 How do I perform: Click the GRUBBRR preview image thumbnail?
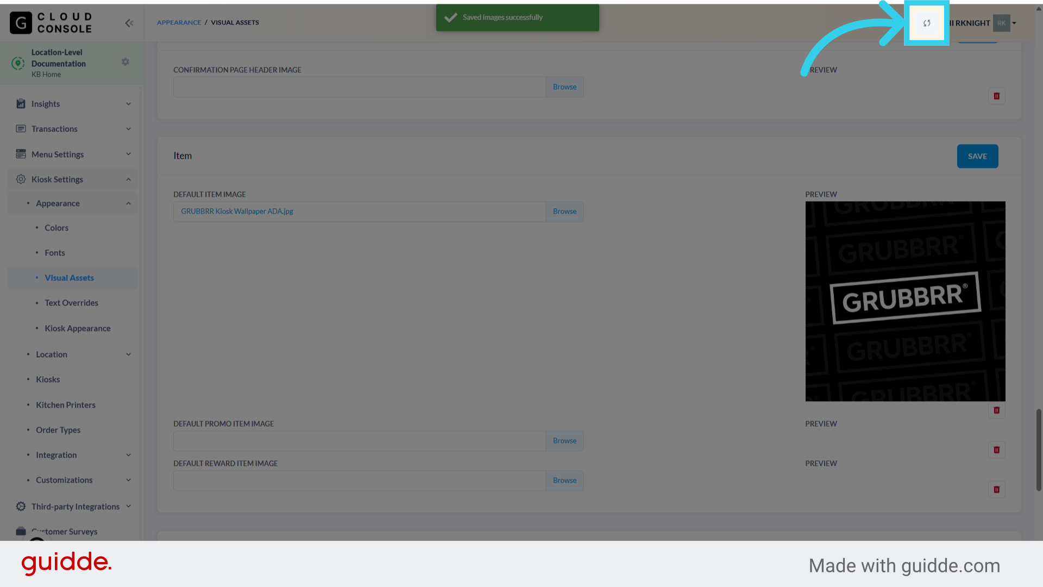click(905, 302)
